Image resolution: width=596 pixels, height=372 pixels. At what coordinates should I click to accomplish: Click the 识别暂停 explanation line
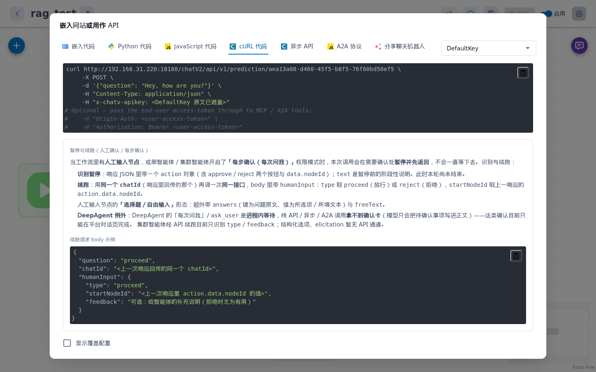272,174
